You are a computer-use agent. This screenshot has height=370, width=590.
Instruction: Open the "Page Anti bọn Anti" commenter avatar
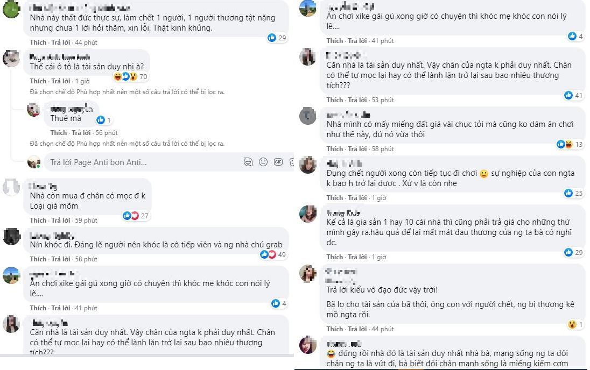point(12,58)
